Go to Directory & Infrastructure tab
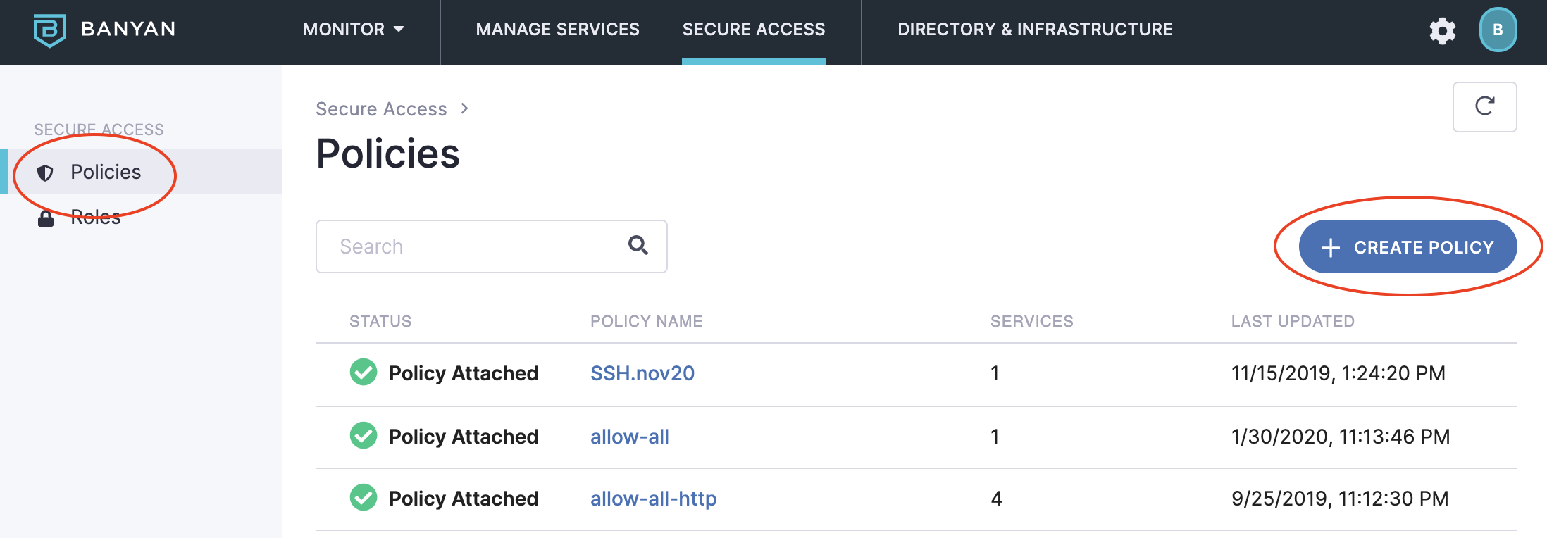 point(1034,30)
